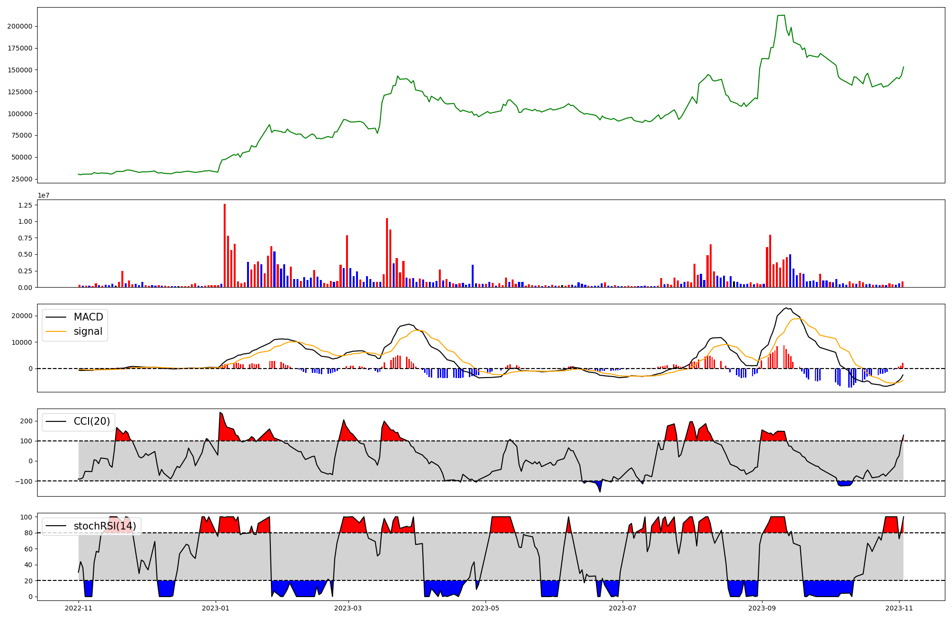Click the tallest blue volume bar near 2023-05
This screenshot has width=952, height=619.
(472, 276)
